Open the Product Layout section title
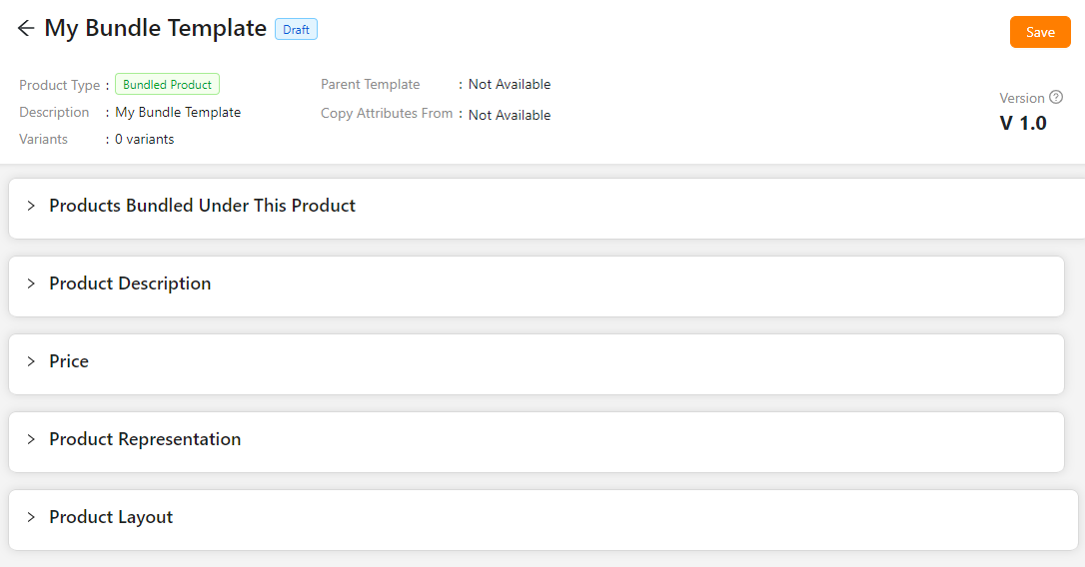The height and width of the screenshot is (567, 1085). 111,517
